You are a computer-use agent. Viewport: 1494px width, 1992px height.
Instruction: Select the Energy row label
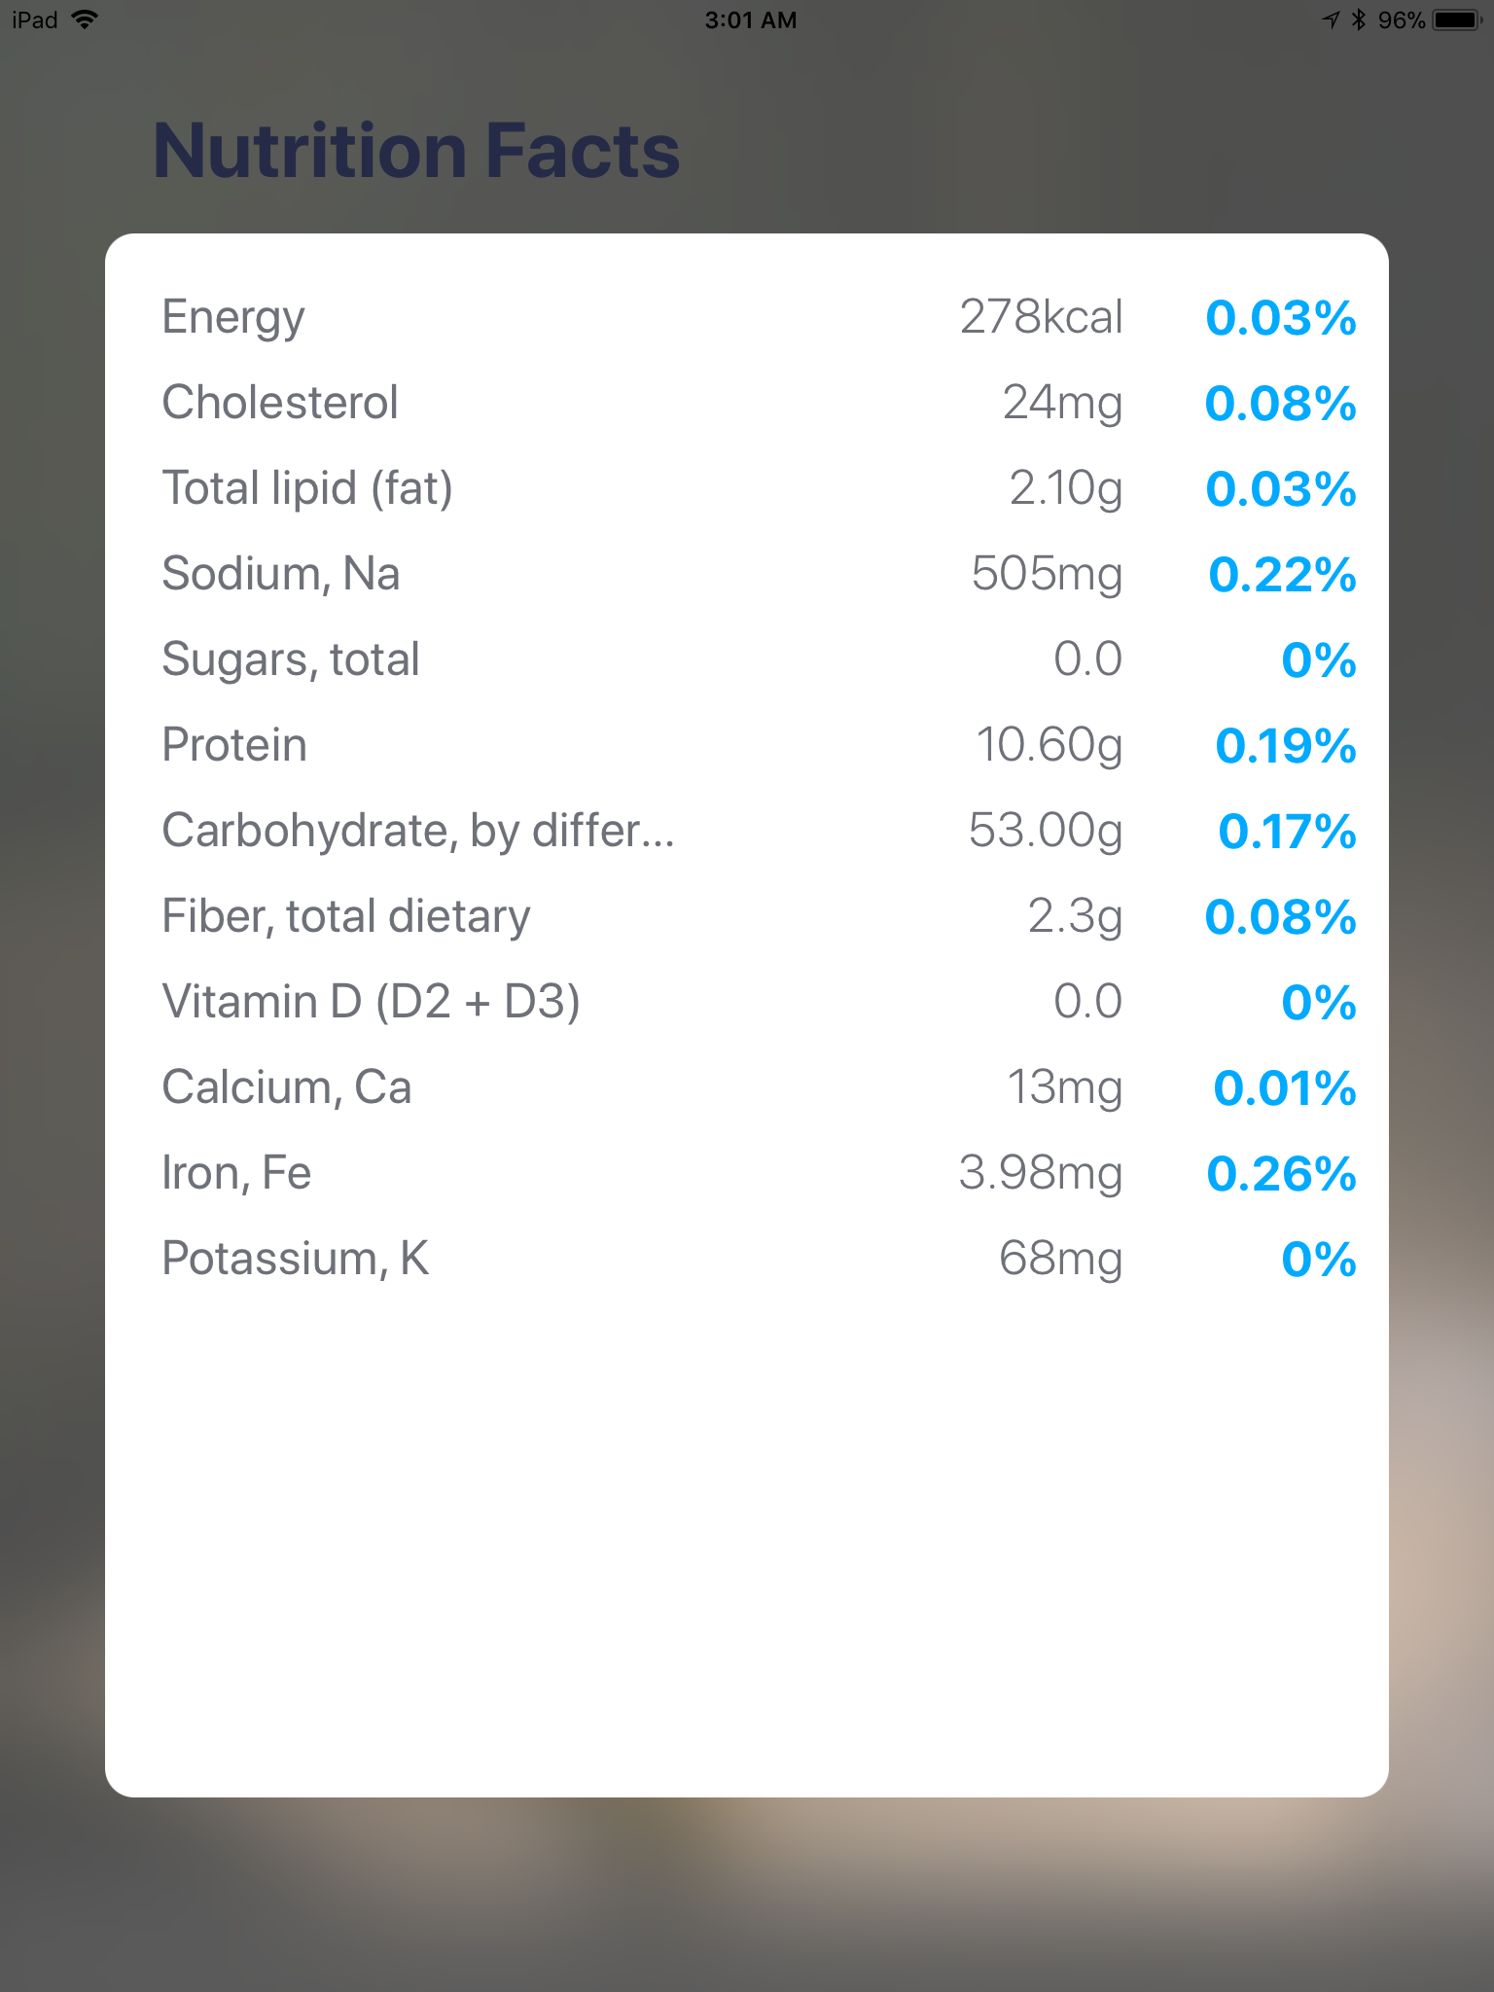click(x=233, y=317)
